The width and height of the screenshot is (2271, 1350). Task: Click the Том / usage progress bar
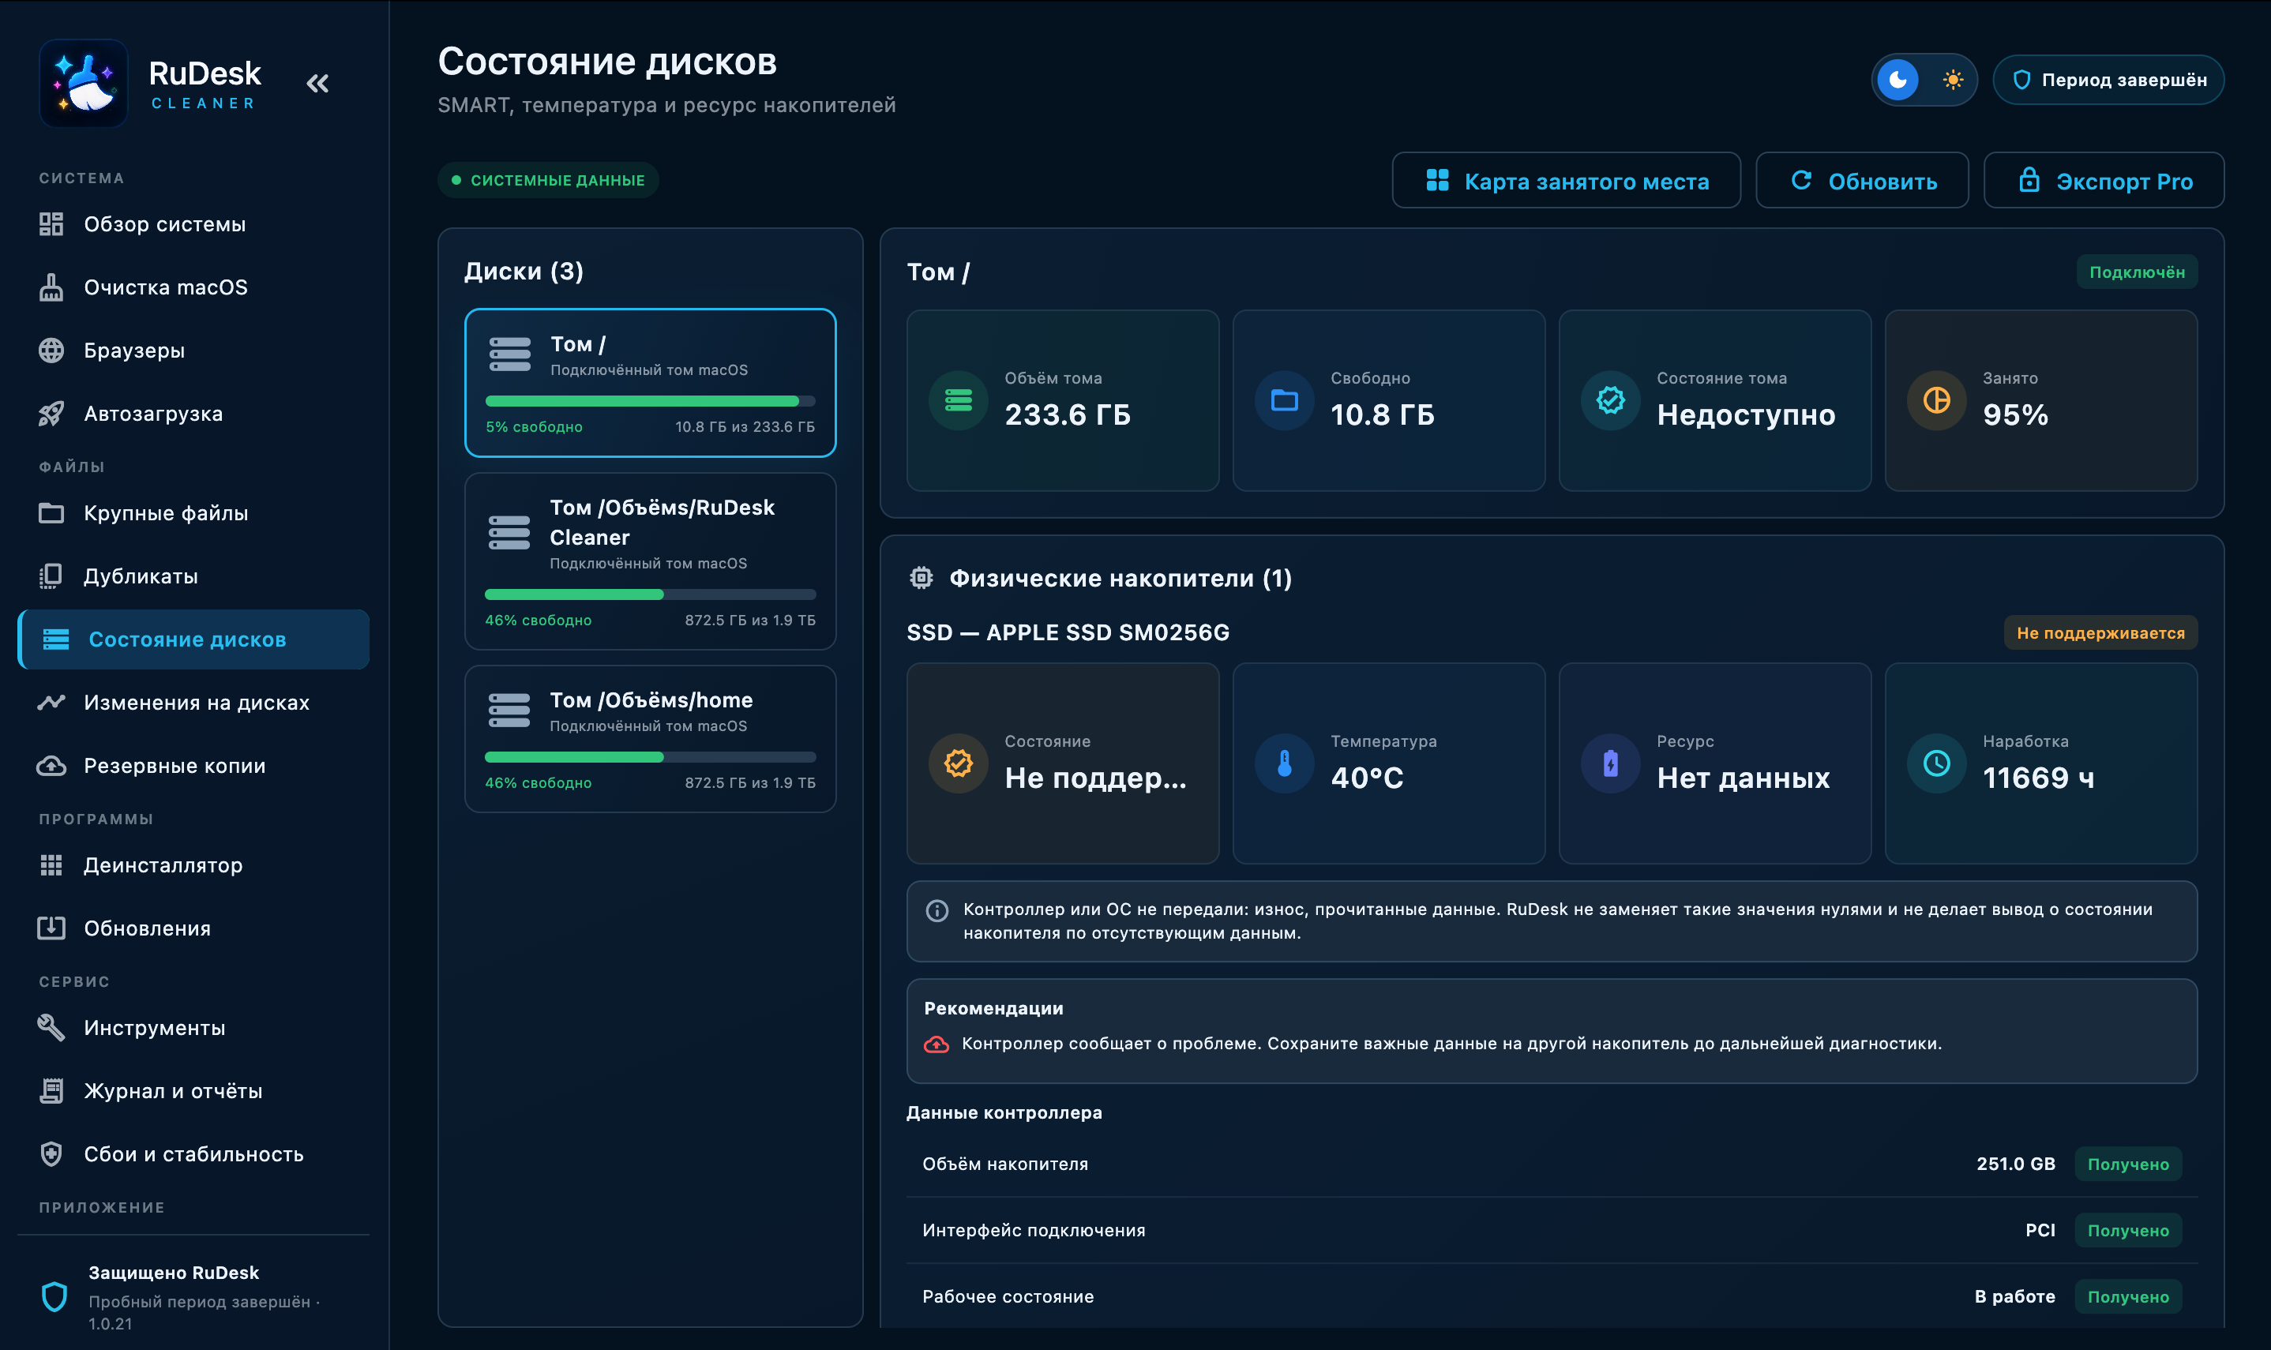pyautogui.click(x=650, y=401)
